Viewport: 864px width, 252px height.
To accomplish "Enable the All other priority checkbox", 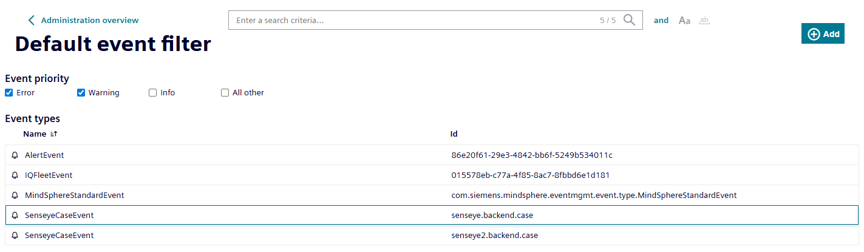I will coord(225,93).
